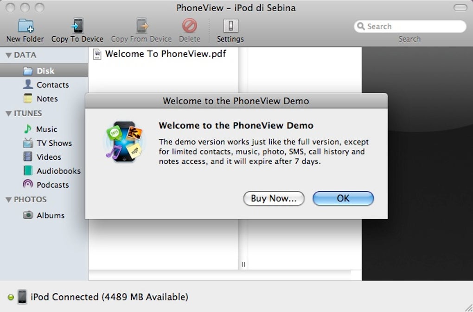Click the red Delete icon

[190, 26]
